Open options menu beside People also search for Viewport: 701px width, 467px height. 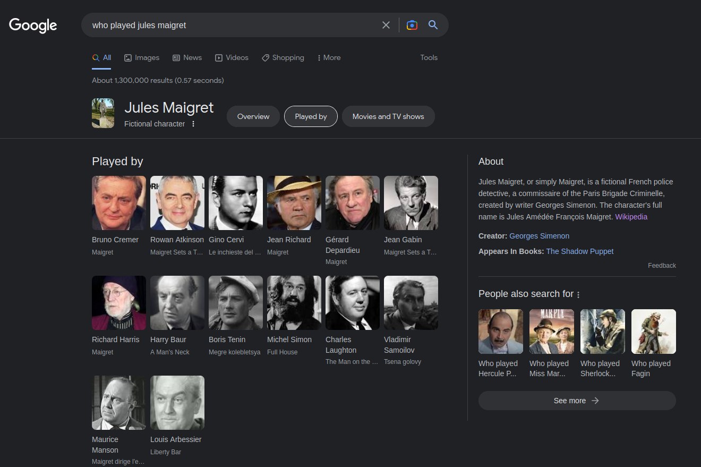coord(578,294)
